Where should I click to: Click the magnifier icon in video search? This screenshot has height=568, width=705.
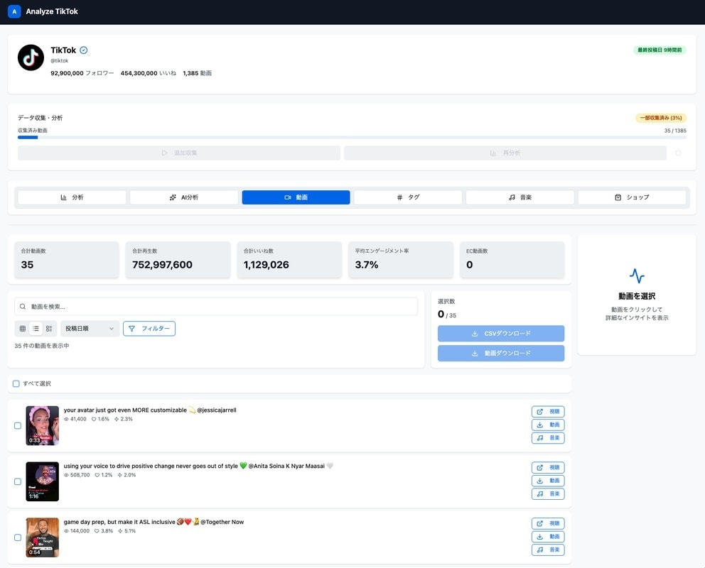pos(23,307)
